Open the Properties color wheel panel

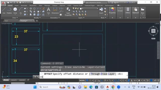(x=112, y=10)
